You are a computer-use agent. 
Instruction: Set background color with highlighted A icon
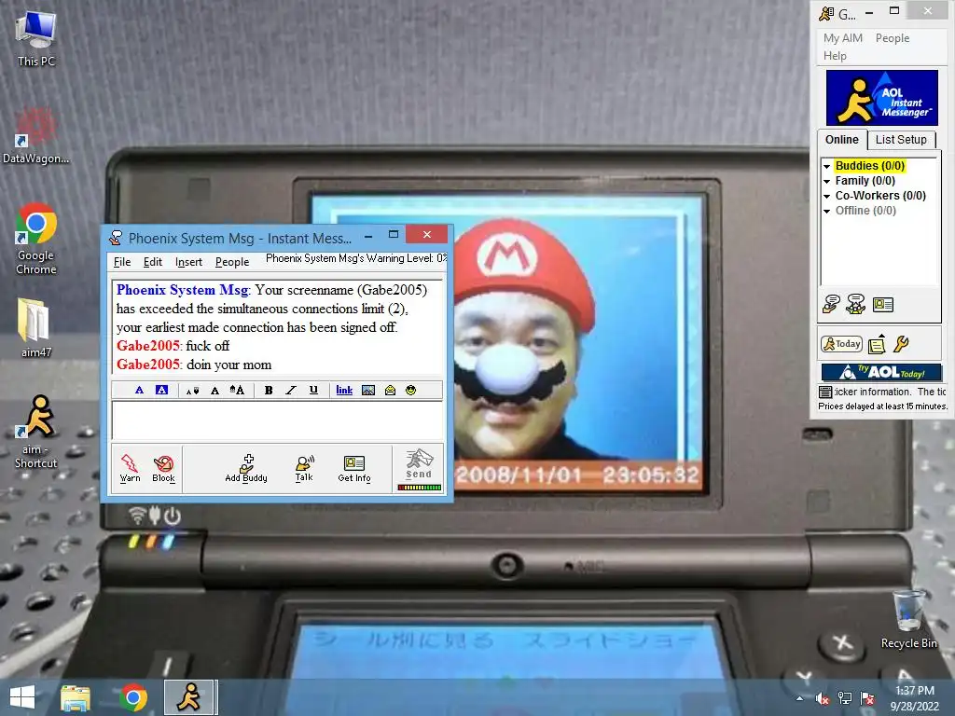click(161, 391)
